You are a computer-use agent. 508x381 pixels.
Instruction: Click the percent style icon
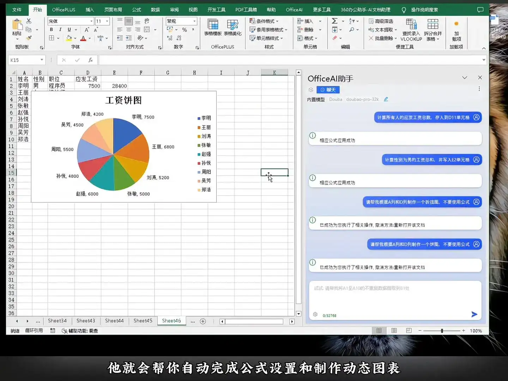click(185, 30)
